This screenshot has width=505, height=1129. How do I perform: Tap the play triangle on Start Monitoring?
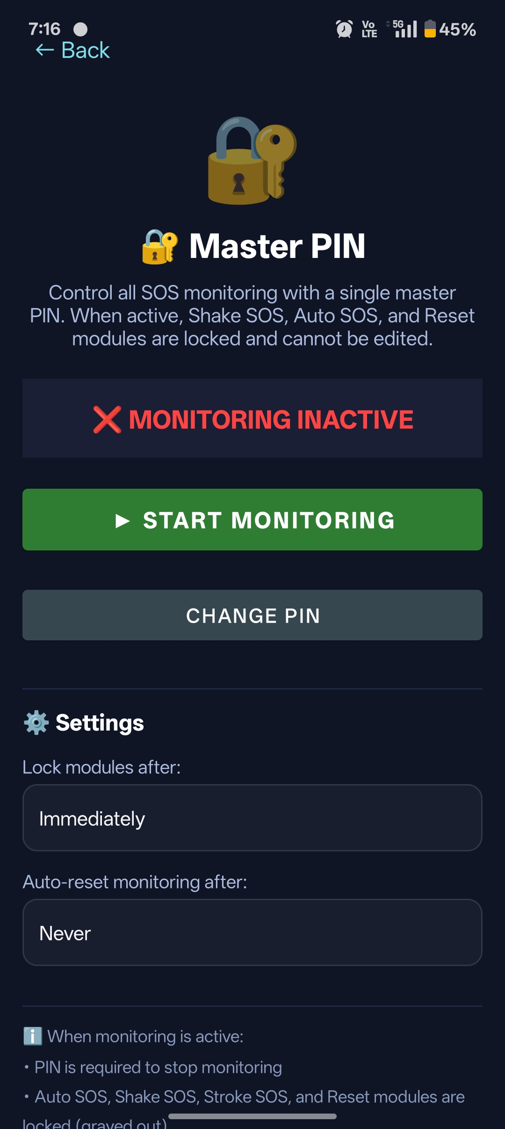tap(123, 521)
